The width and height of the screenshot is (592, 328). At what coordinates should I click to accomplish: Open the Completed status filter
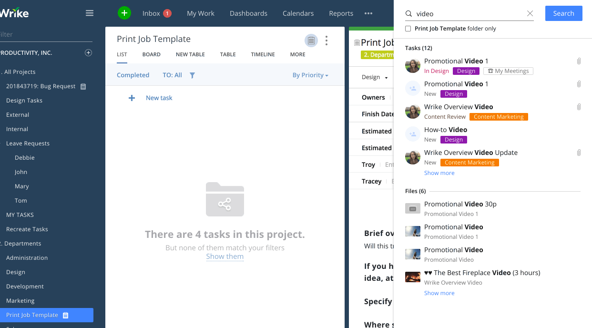coord(133,75)
